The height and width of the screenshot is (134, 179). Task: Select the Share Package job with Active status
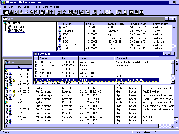click(x=89, y=95)
